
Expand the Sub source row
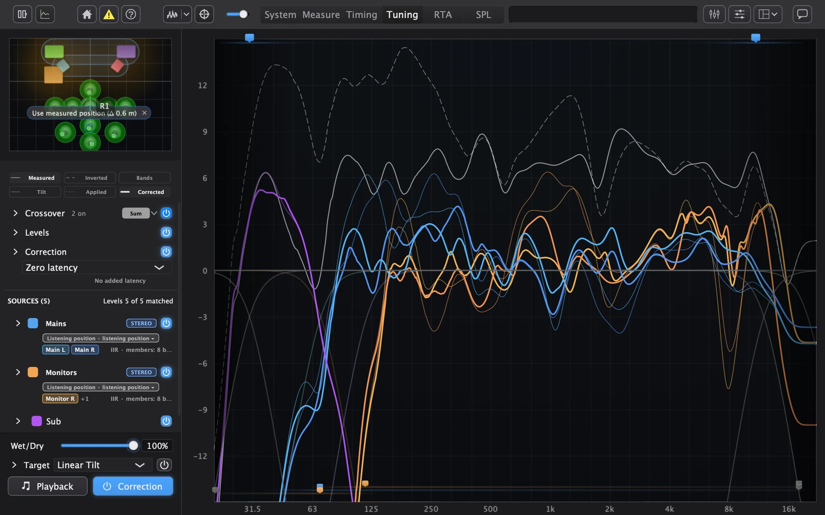pos(18,421)
